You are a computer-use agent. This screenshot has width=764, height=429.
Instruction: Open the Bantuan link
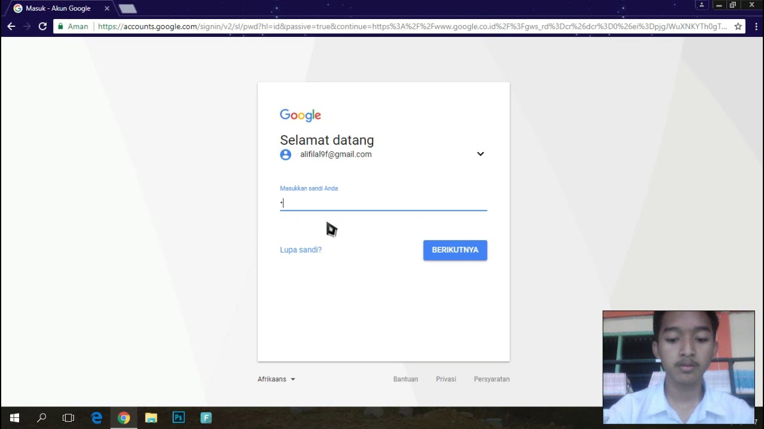tap(405, 379)
